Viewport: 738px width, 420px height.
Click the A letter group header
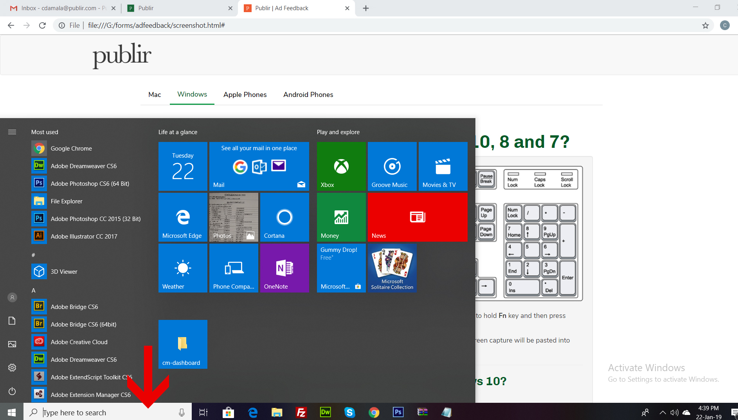pos(33,290)
